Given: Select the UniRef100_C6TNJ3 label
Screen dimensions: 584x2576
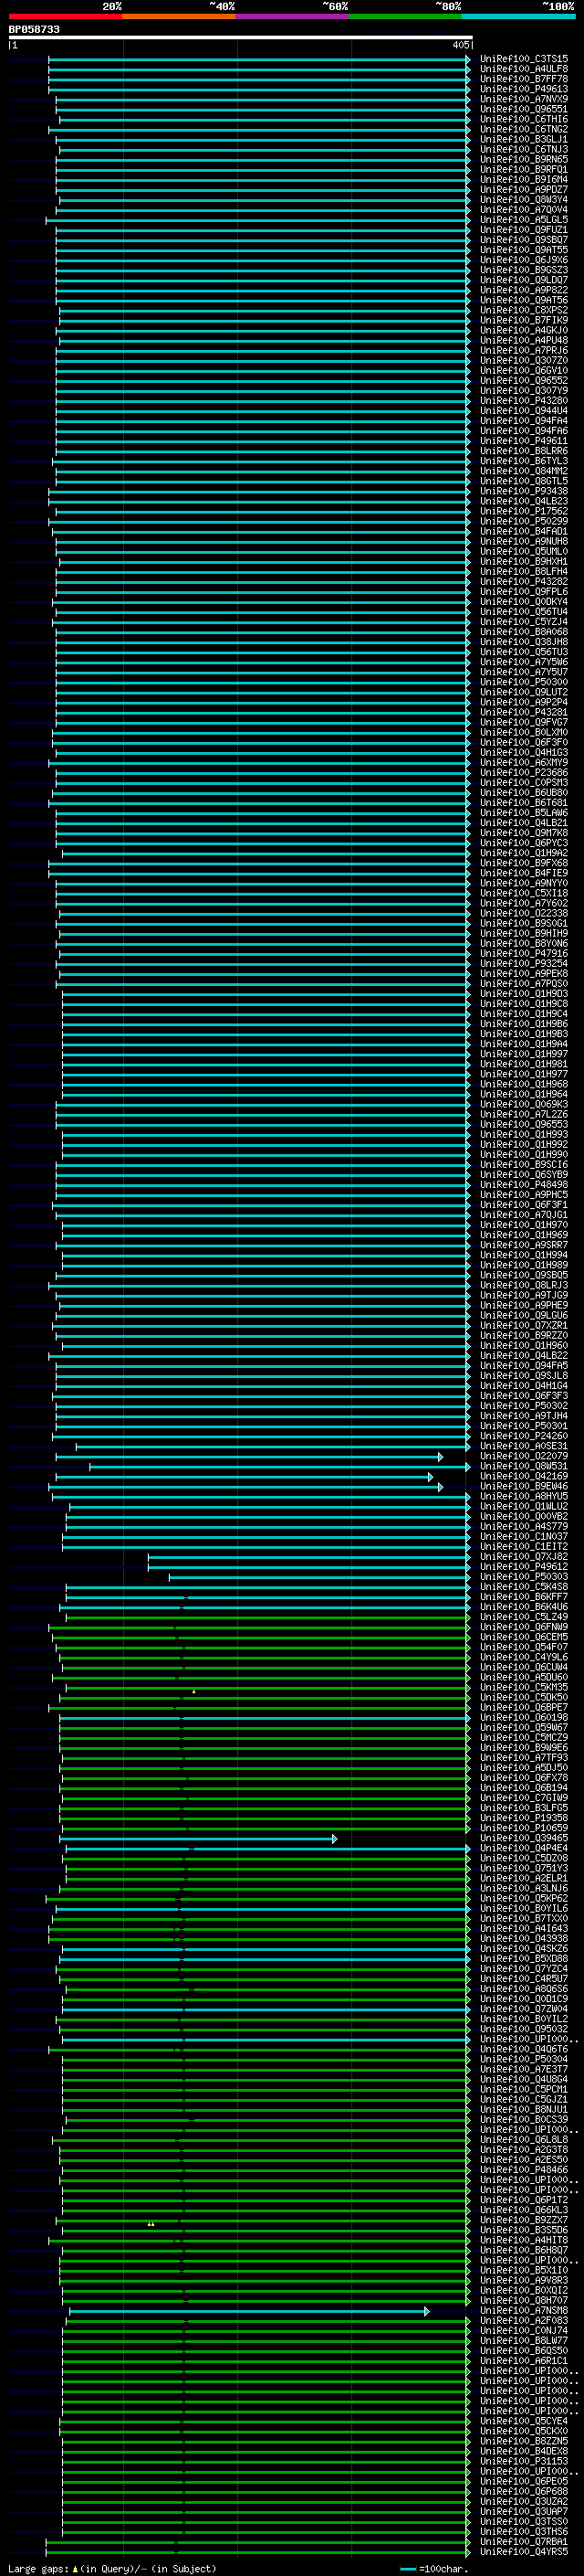Looking at the screenshot, I should tap(523, 149).
